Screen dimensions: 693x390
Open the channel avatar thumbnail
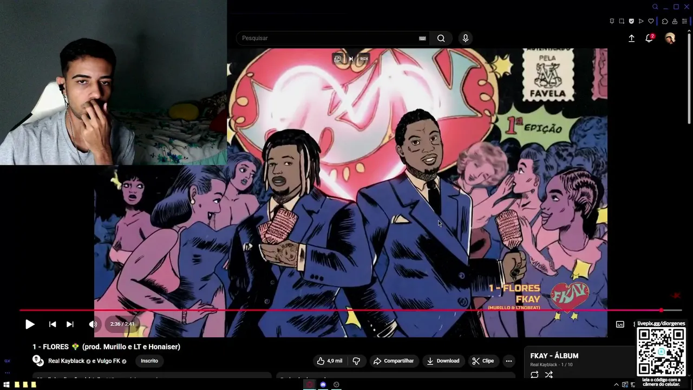click(38, 361)
